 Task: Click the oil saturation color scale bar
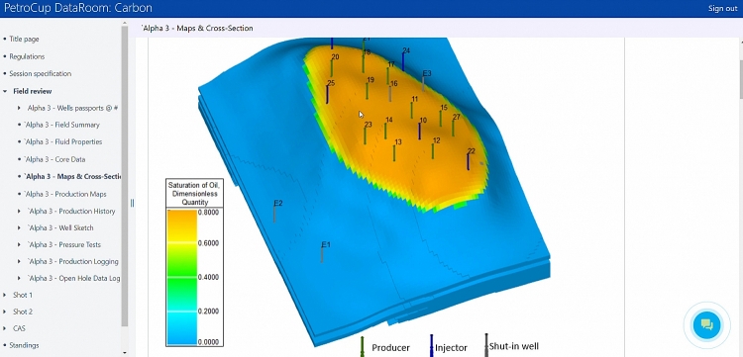coord(181,277)
